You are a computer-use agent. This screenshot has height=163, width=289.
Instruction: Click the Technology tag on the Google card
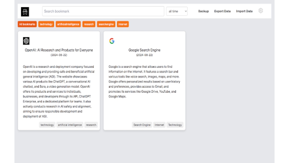tap(175, 125)
